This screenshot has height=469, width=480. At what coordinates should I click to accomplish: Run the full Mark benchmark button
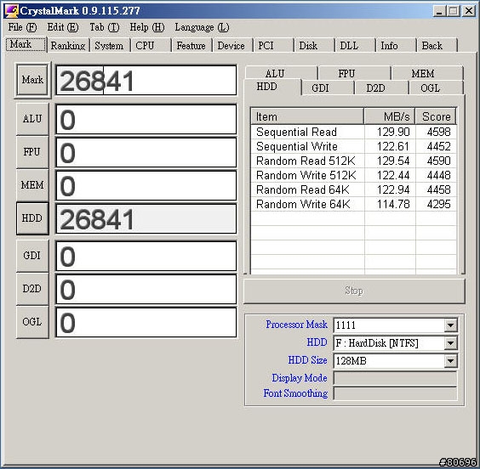coord(32,80)
